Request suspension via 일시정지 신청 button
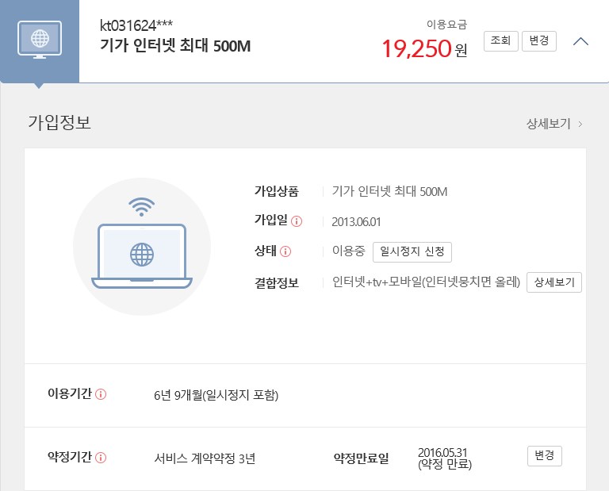Image resolution: width=609 pixels, height=491 pixels. click(412, 252)
